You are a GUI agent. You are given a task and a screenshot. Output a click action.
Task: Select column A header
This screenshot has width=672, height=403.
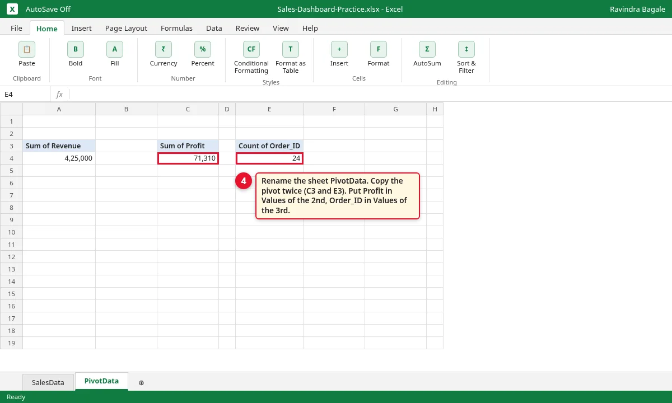(59, 109)
